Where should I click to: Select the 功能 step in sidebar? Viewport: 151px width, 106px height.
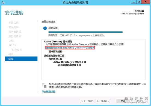[x=11, y=41]
